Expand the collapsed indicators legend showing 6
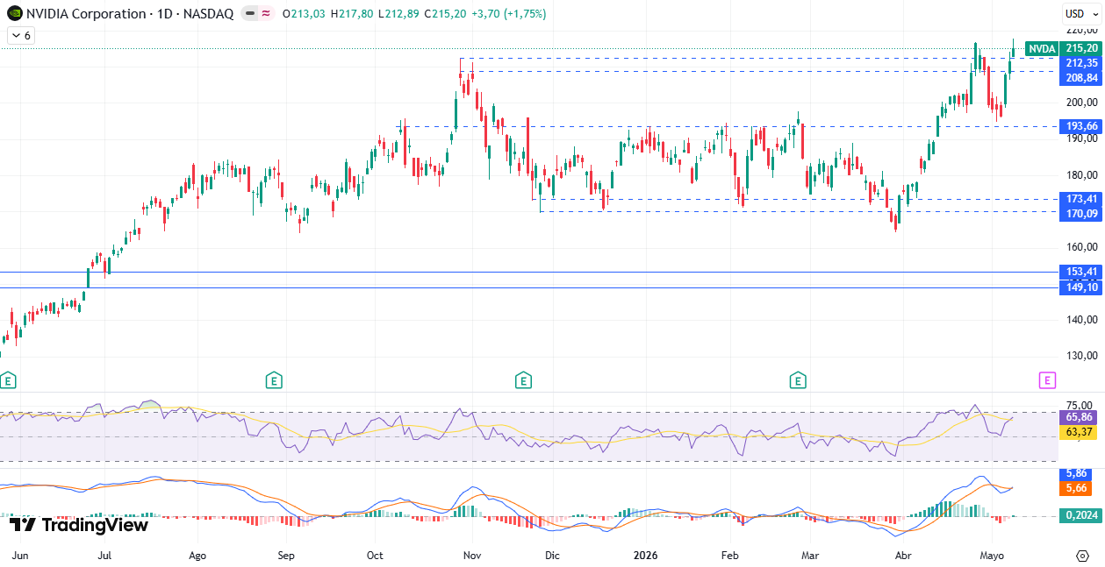The image size is (1105, 567). pos(21,35)
